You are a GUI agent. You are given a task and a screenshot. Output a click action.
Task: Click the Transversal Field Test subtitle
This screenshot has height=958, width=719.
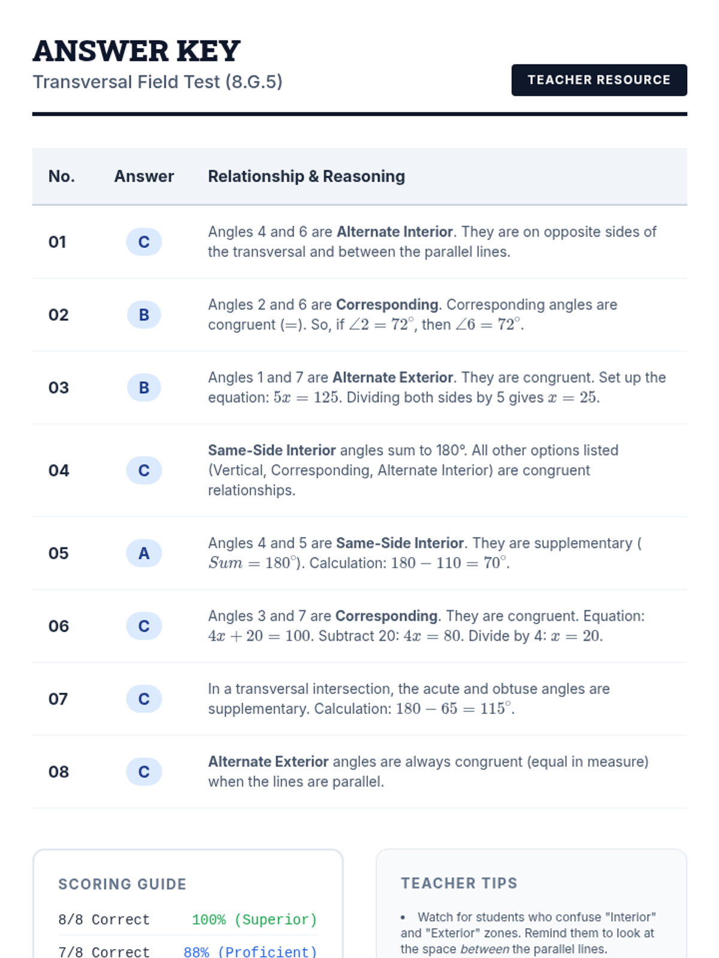pos(158,82)
